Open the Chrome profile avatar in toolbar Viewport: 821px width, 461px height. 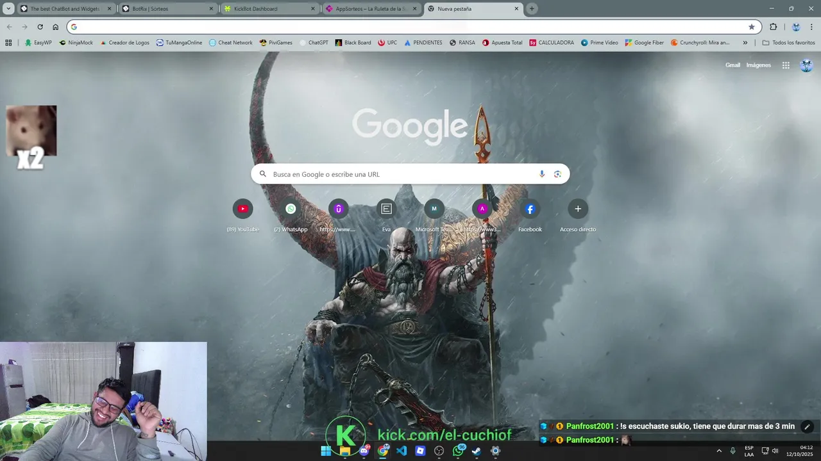796,27
